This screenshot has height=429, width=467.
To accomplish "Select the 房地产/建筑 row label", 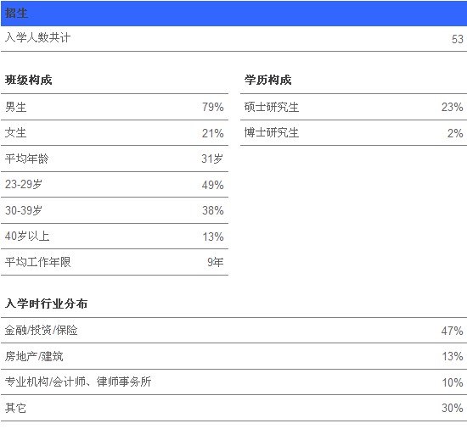I will pos(34,356).
